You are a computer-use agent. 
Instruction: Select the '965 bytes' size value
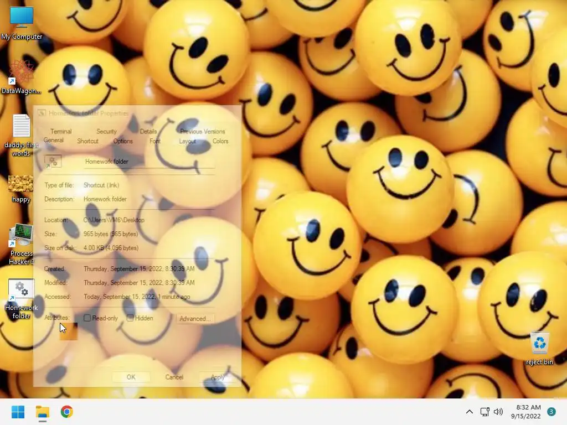(x=111, y=234)
